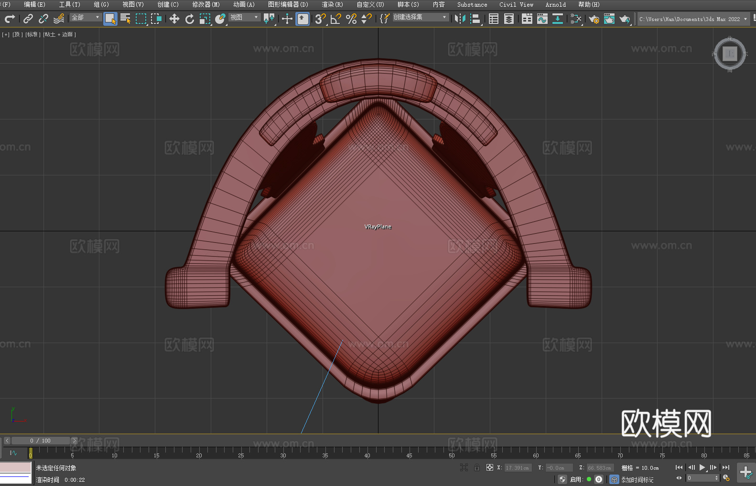The height and width of the screenshot is (486, 756).
Task: Toggle the Select Object tool
Action: click(x=110, y=19)
